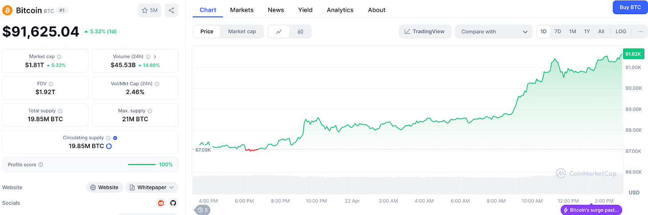This screenshot has width=648, height=215.
Task: Click the $1.81T market cap value
Action: 34,65
